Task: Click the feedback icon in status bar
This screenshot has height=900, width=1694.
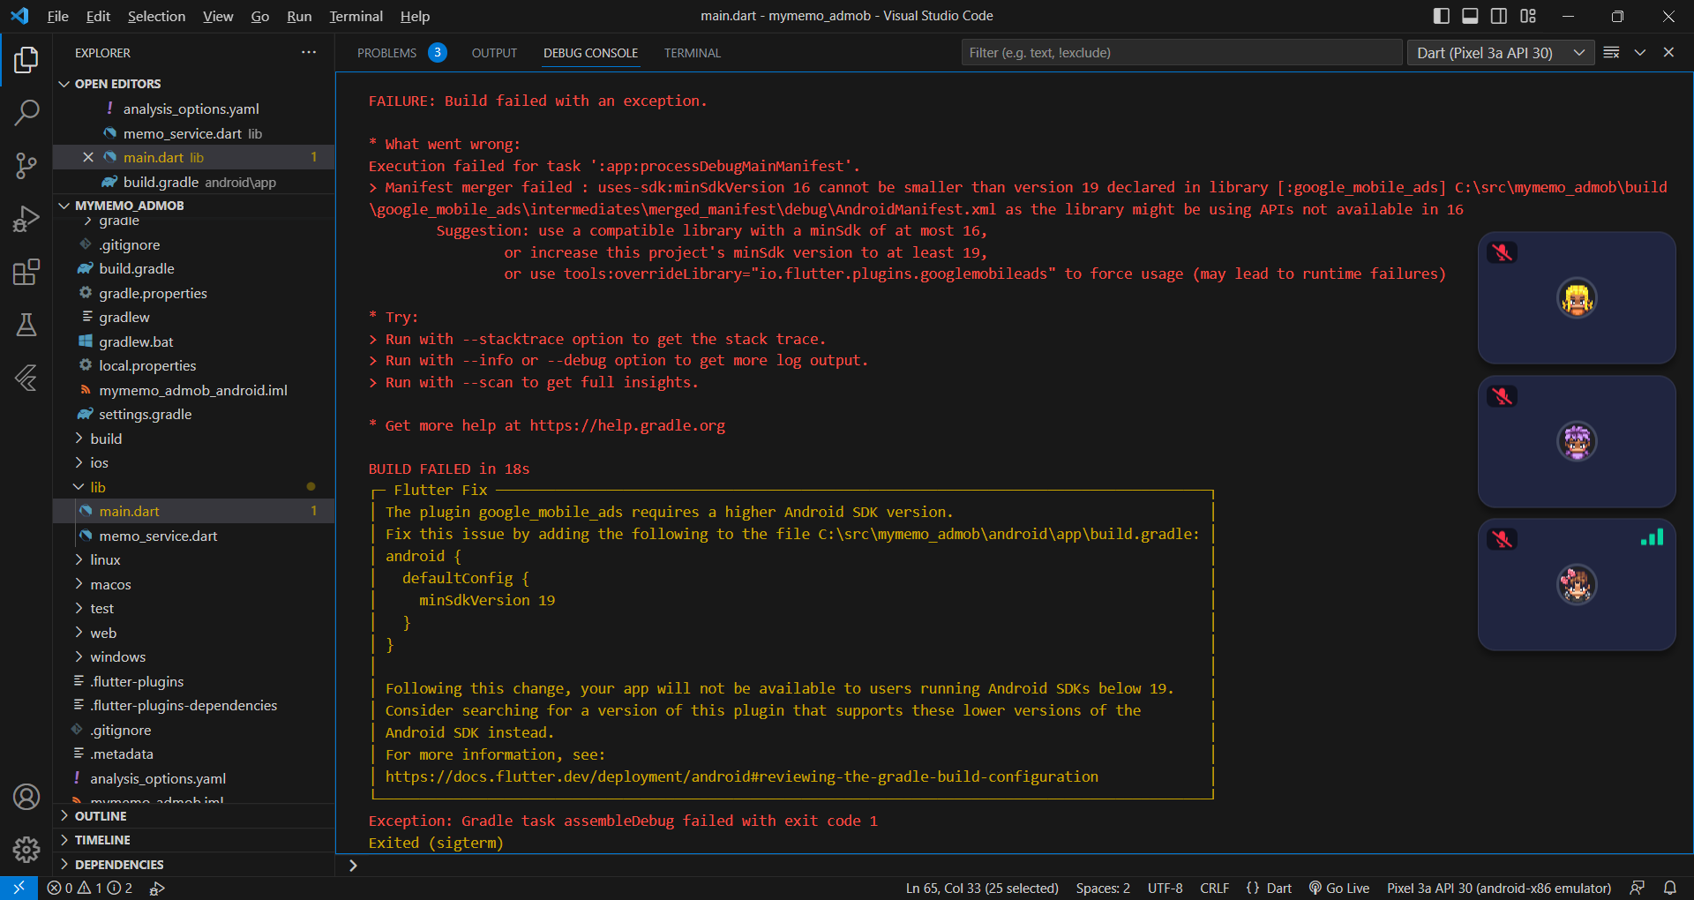Action: (x=1638, y=888)
